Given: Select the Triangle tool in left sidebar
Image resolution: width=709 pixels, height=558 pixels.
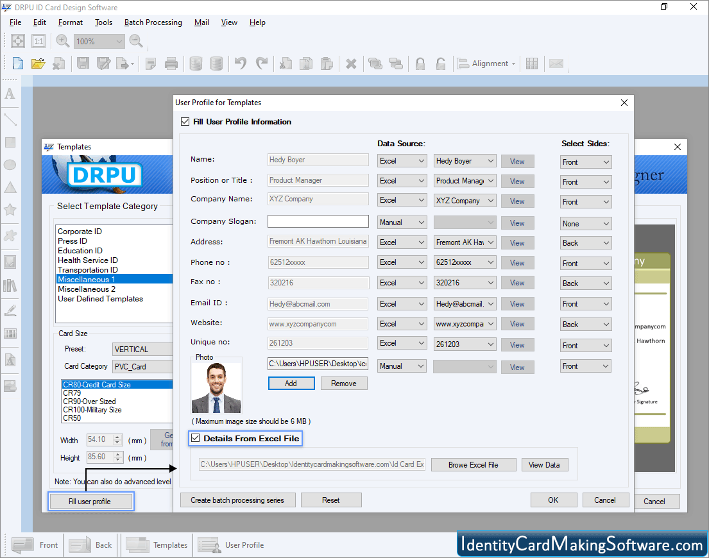Looking at the screenshot, I should (10, 187).
